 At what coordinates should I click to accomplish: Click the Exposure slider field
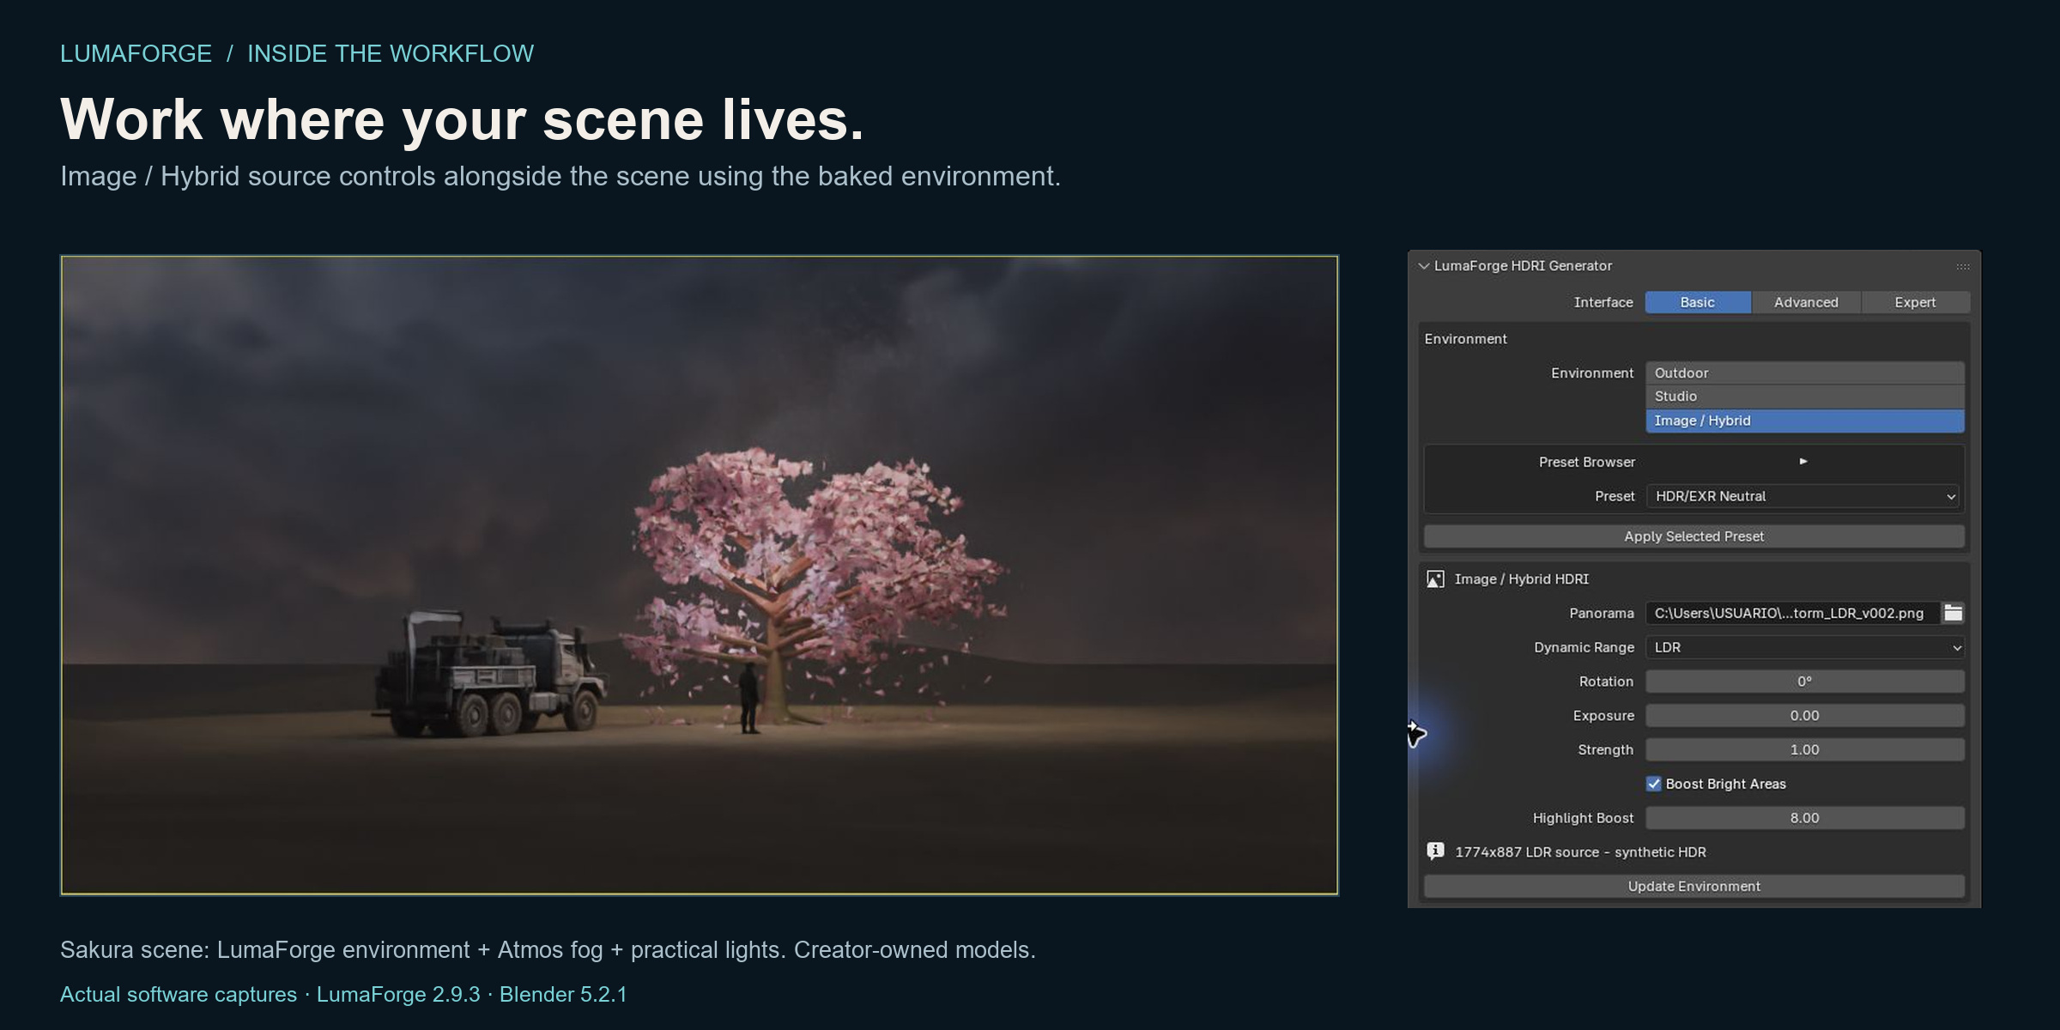pyautogui.click(x=1805, y=716)
